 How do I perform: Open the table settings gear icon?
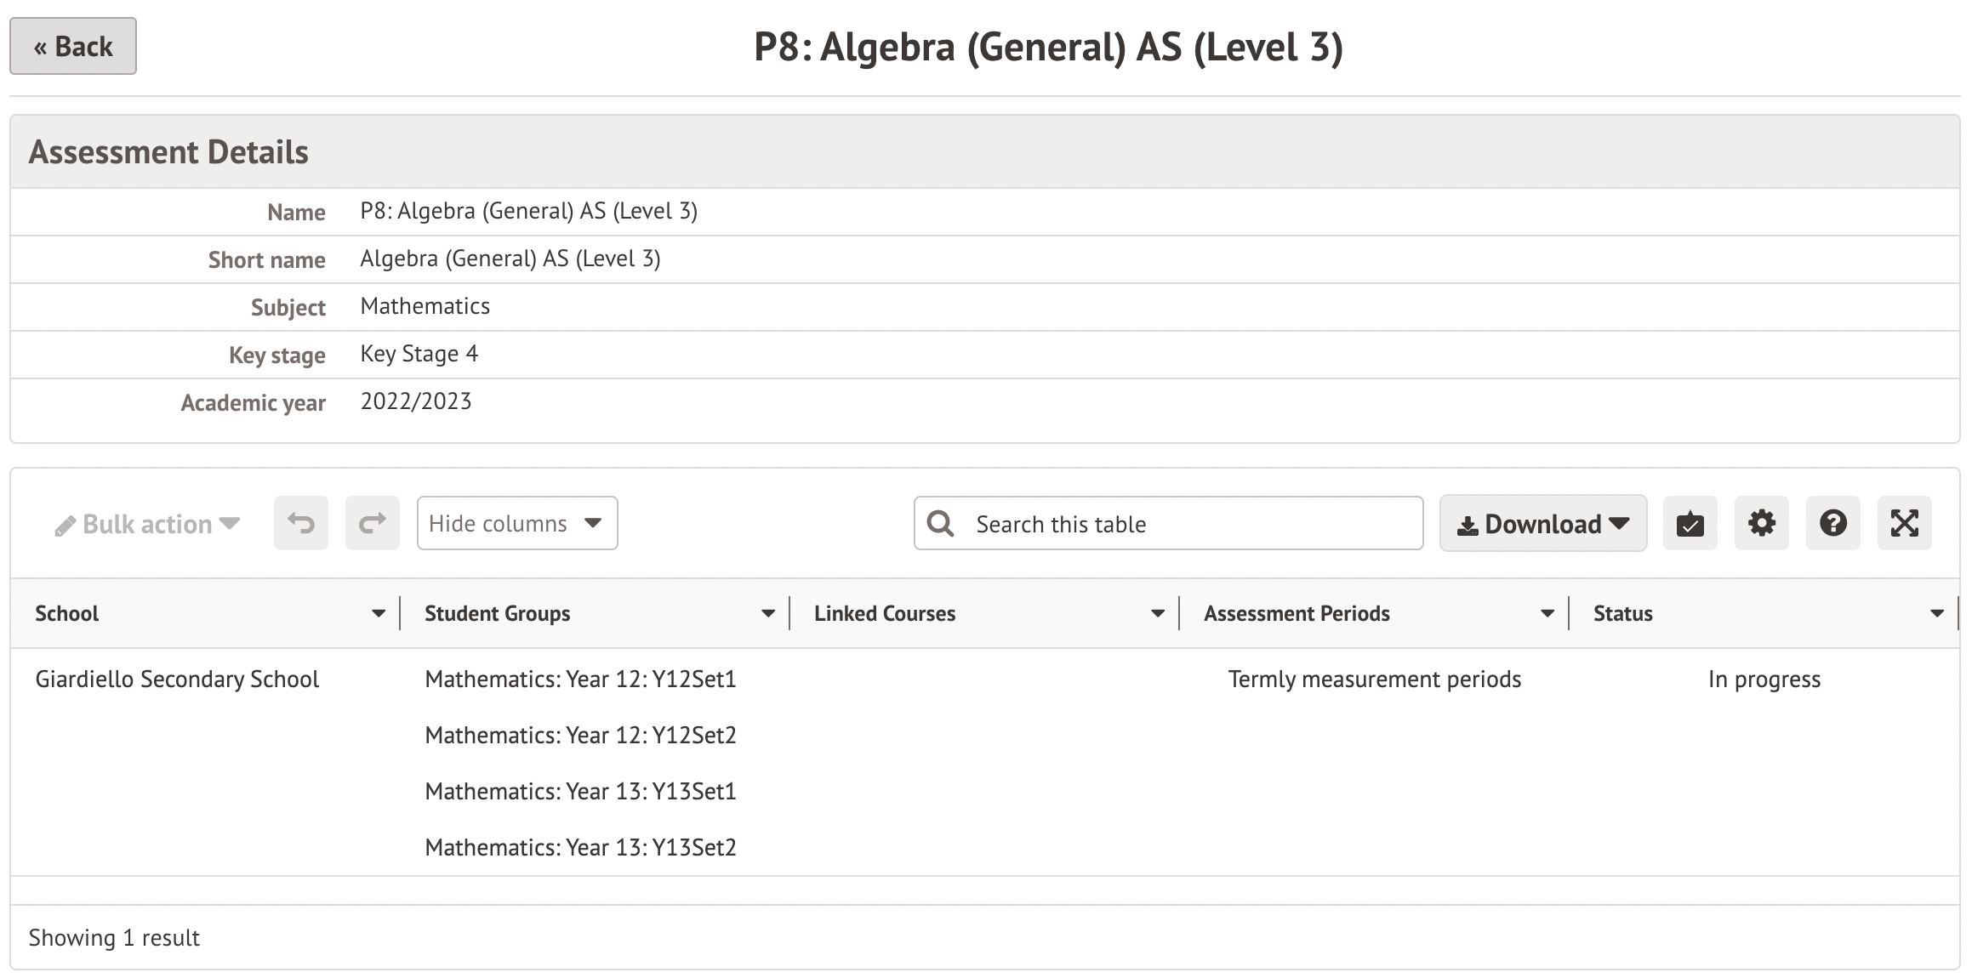pyautogui.click(x=1761, y=523)
